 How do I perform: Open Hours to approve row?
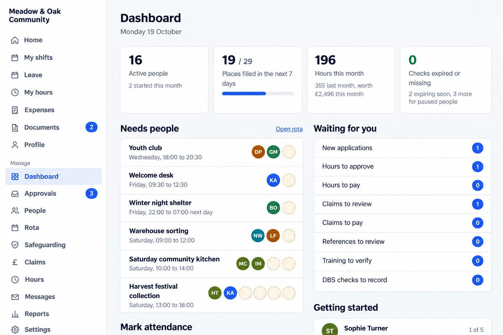tap(403, 167)
